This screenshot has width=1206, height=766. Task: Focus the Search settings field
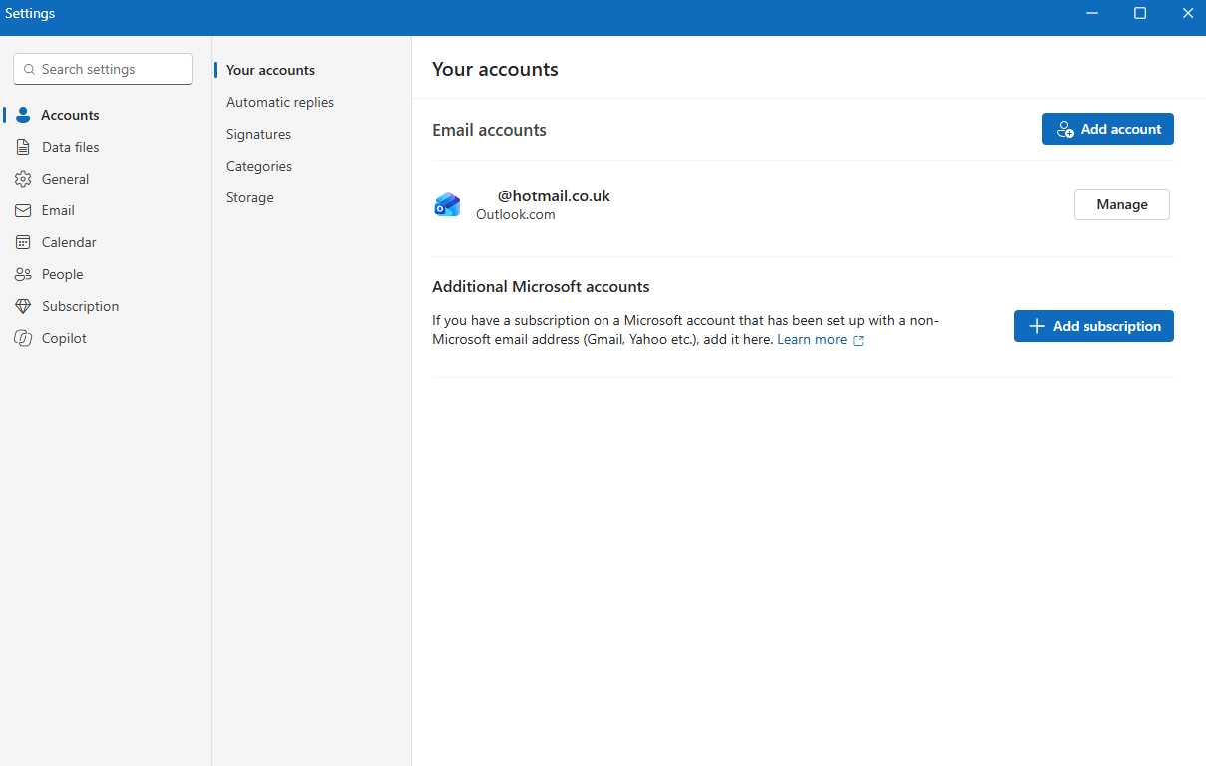[103, 69]
